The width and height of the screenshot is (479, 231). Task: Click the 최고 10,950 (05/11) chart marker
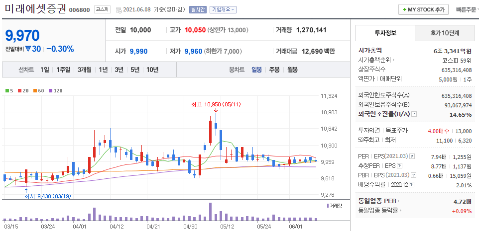216,104
